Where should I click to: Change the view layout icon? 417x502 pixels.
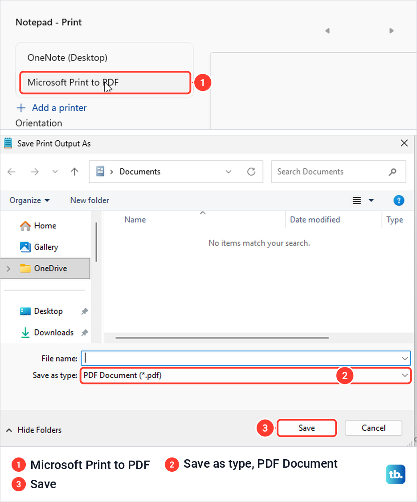click(357, 200)
